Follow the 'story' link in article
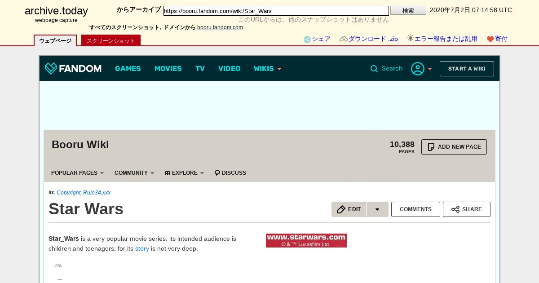 [x=142, y=248]
